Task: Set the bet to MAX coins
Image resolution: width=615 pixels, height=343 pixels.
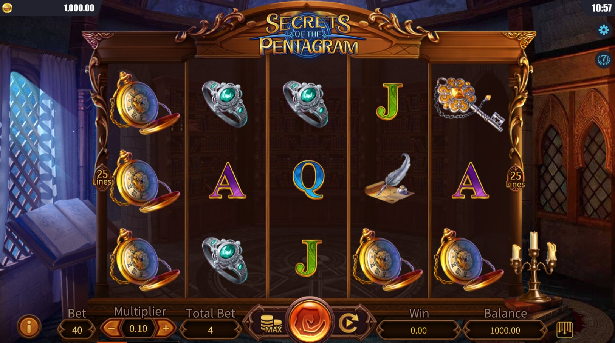Action: [271, 323]
